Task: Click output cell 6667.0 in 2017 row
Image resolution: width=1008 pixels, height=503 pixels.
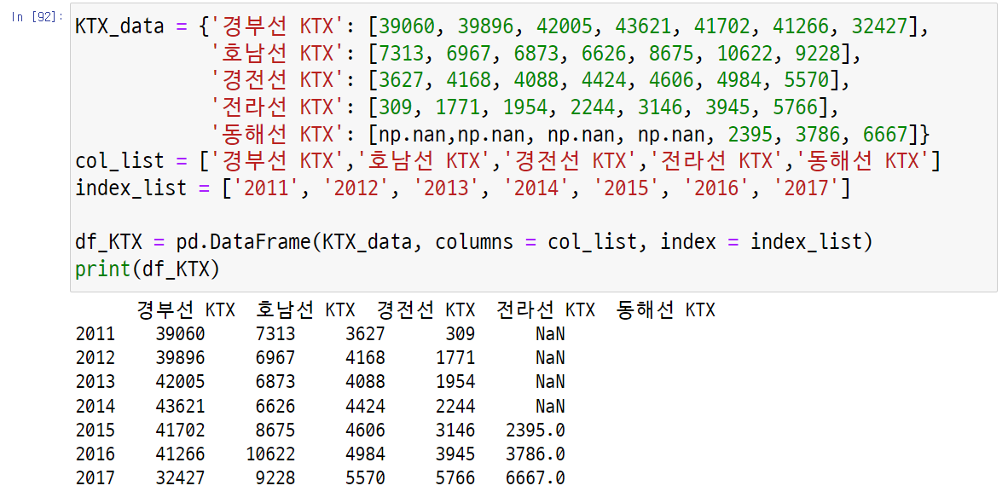Action: [x=535, y=478]
